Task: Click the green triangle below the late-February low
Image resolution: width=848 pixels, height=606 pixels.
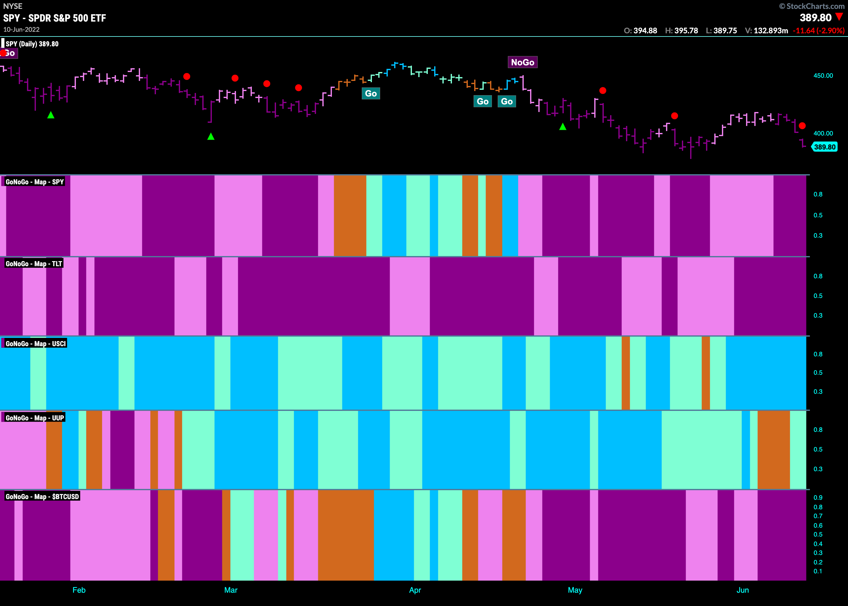Action: (211, 136)
